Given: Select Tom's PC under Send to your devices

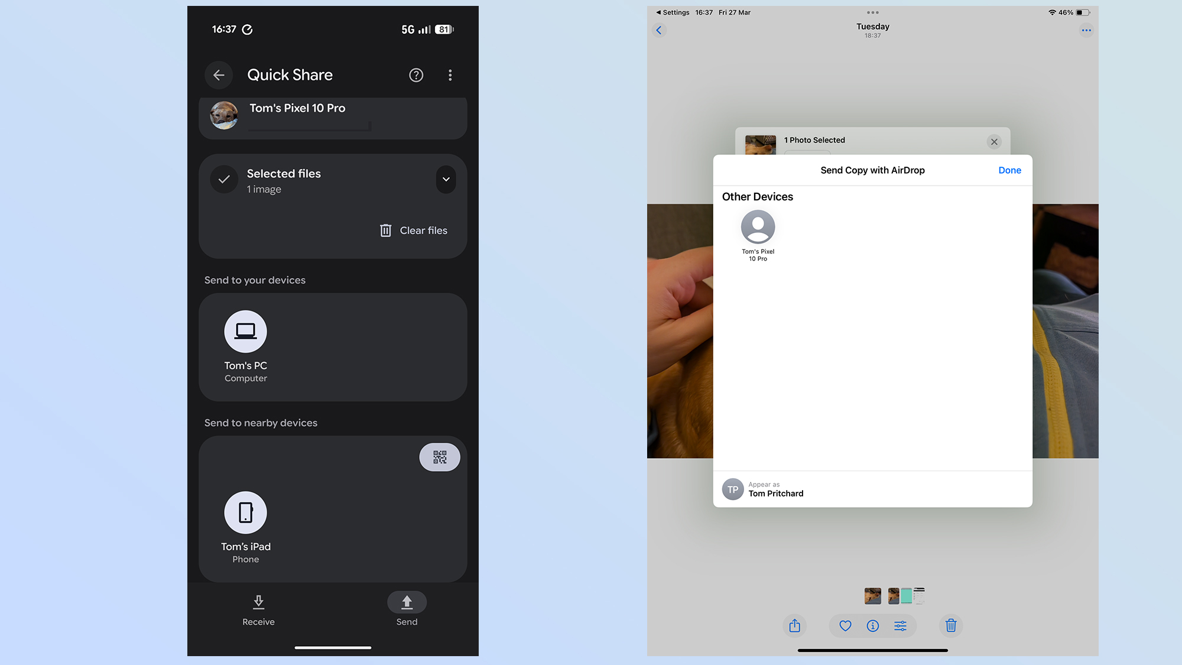Looking at the screenshot, I should [x=245, y=347].
